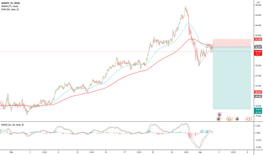Image resolution: width=263 pixels, height=155 pixels.
Task: Click the 81.500 price axis label
Action: click(x=258, y=76)
